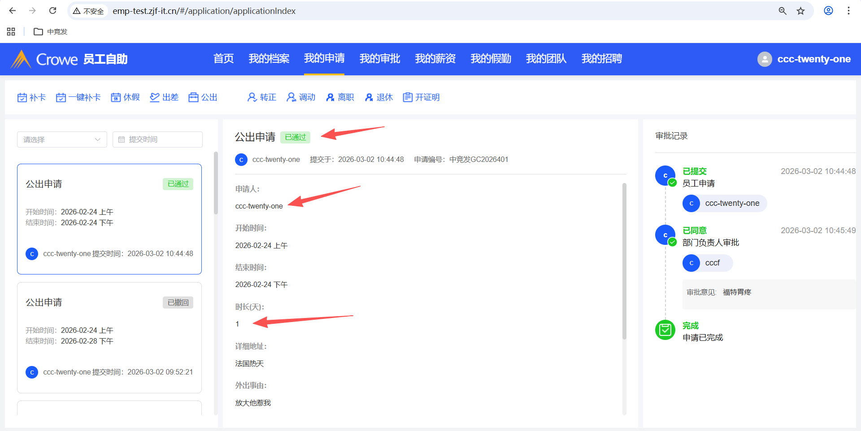This screenshot has width=861, height=431.
Task: Click the 已提交 step avatar in approval record
Action: coord(665,175)
